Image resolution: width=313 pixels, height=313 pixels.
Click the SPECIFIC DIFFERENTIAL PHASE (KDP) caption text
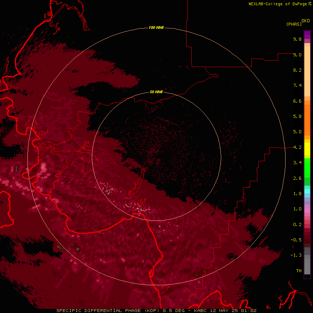108,311
